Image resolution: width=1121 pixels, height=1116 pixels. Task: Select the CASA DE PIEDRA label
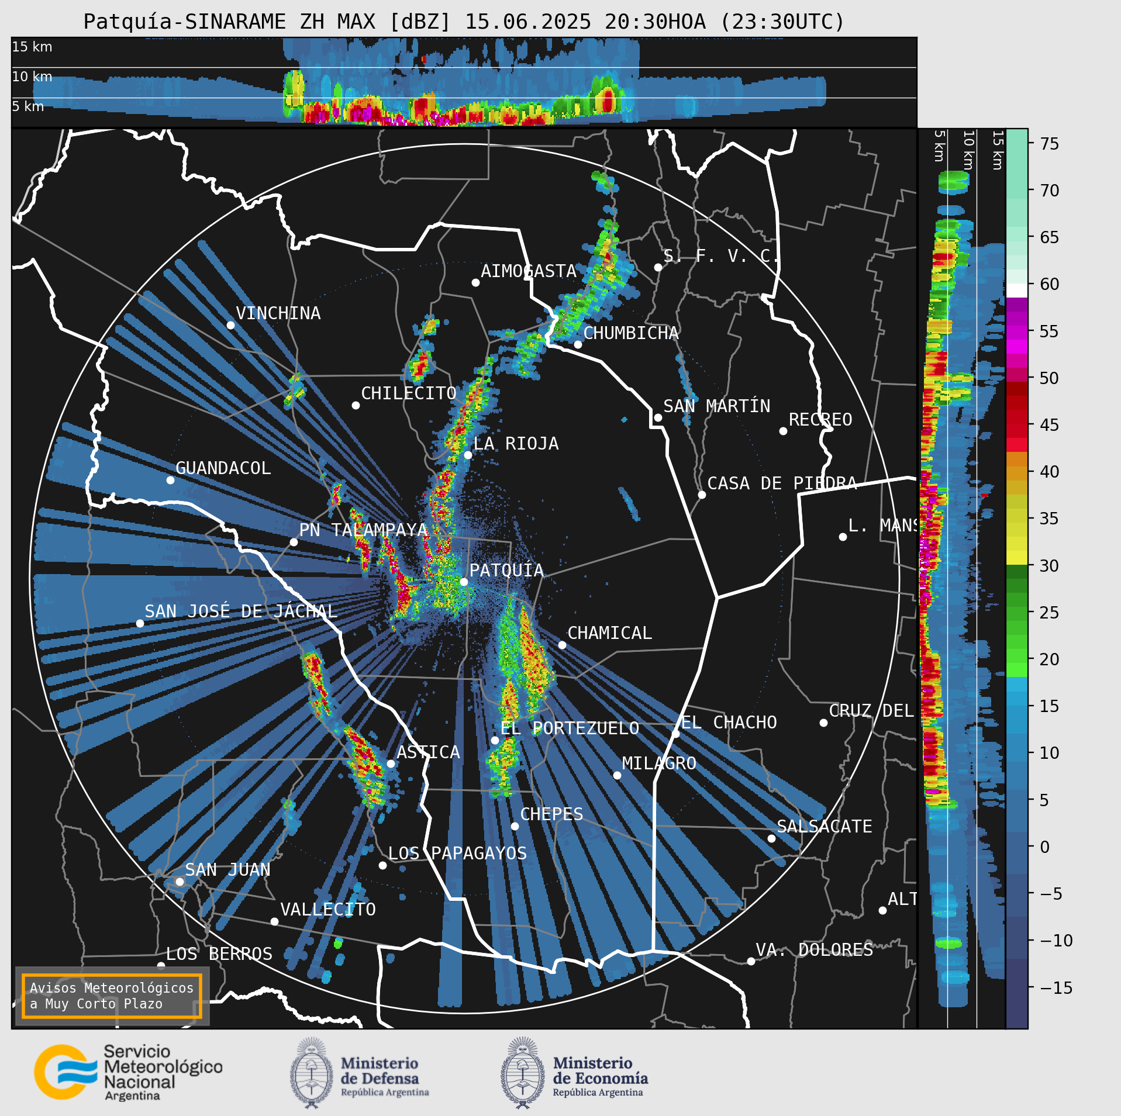pyautogui.click(x=782, y=483)
